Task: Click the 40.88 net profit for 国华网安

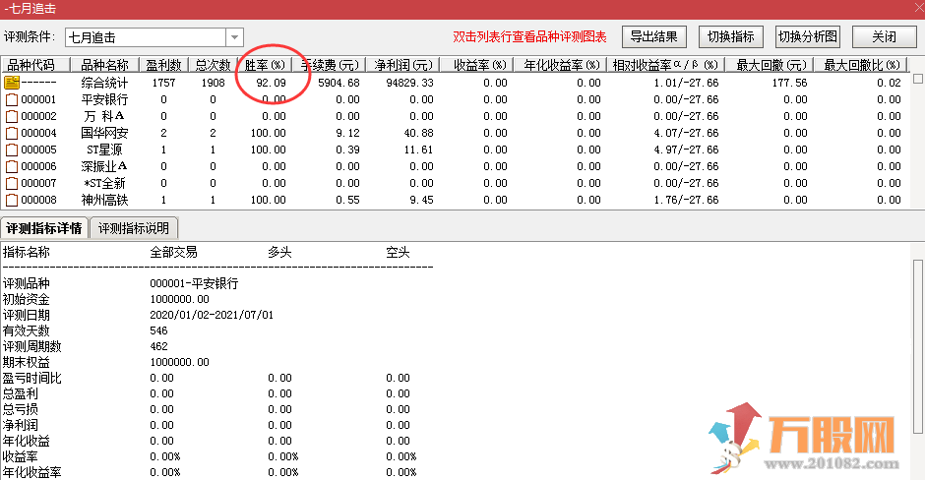Action: tap(418, 133)
